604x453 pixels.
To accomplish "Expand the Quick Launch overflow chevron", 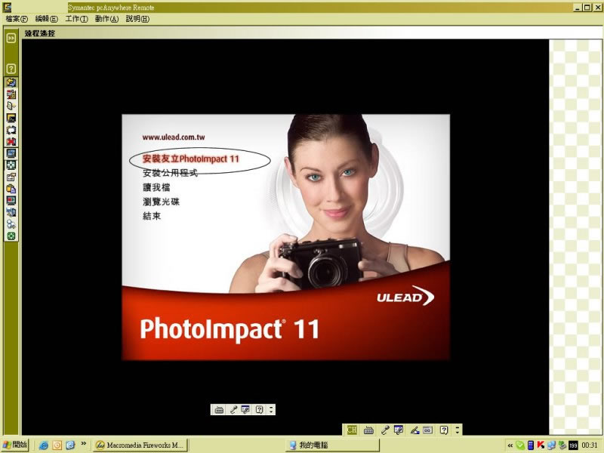I will tap(83, 444).
